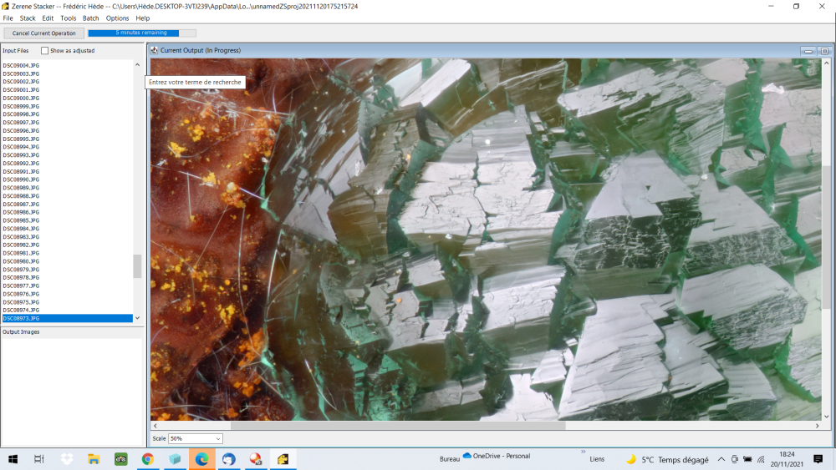Expand the system tray hidden icons chevron
This screenshot has height=470, width=836.
pos(722,459)
